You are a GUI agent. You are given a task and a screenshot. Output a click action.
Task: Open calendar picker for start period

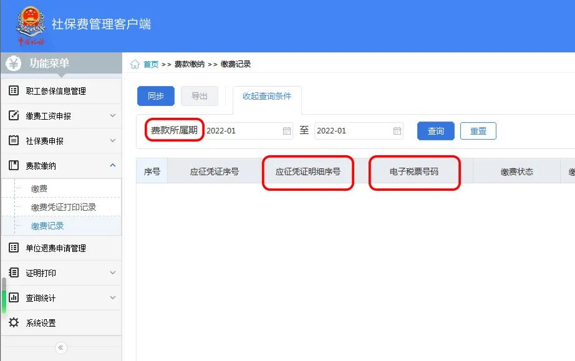point(287,131)
